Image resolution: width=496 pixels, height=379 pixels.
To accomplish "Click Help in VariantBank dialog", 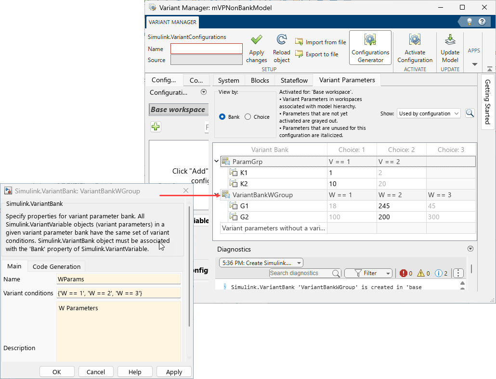I will pos(135,372).
